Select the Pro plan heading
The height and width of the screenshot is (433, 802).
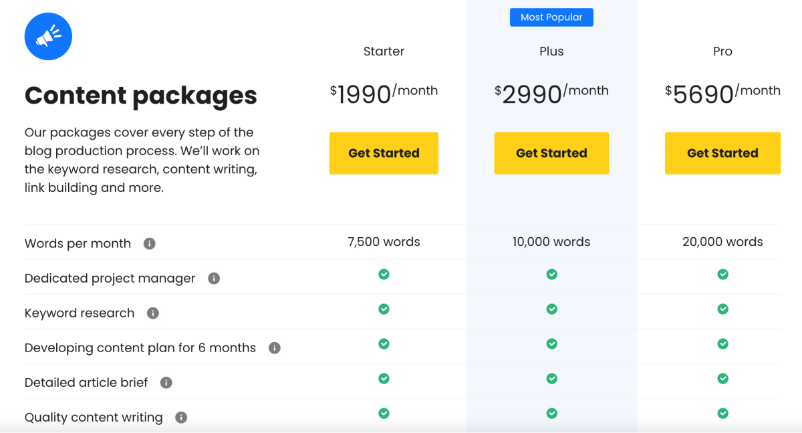[722, 51]
